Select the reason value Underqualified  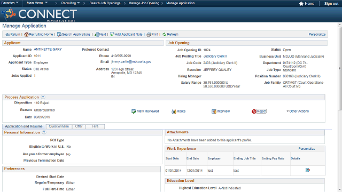44,110
